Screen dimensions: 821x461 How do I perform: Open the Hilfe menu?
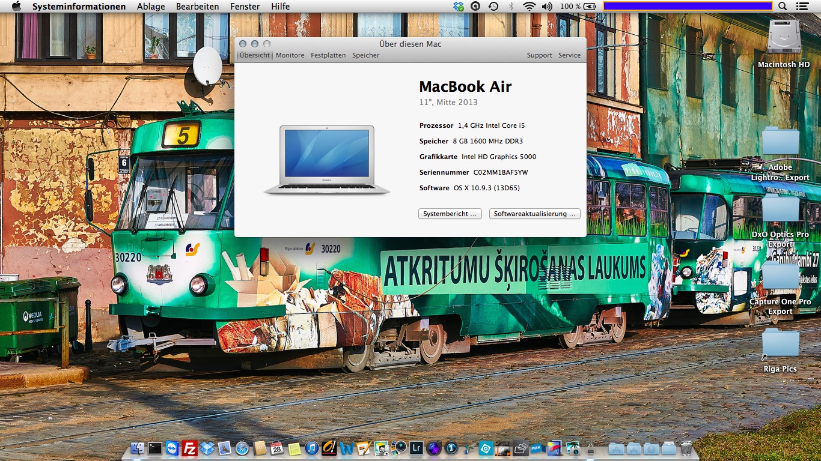[x=281, y=7]
